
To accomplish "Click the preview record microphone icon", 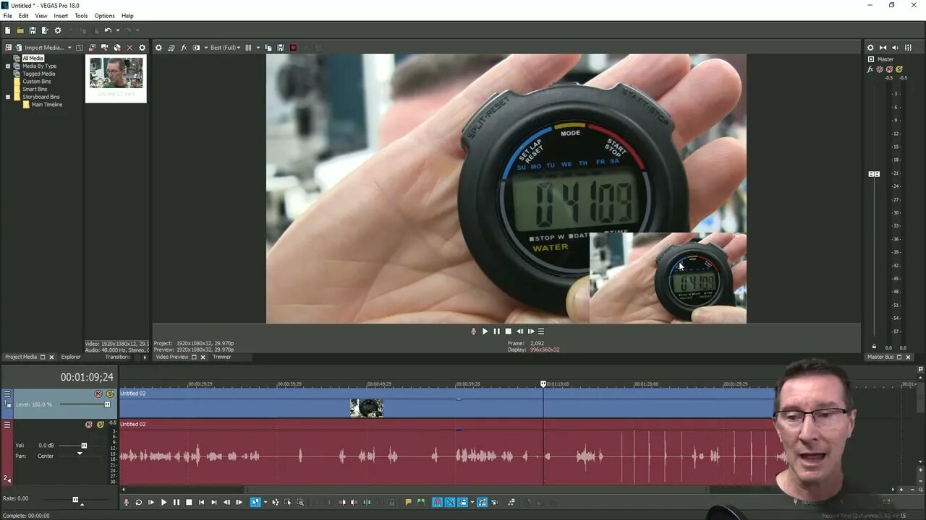I will point(473,331).
